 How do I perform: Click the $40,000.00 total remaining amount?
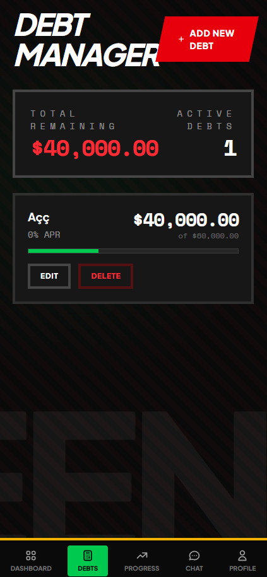tap(95, 148)
